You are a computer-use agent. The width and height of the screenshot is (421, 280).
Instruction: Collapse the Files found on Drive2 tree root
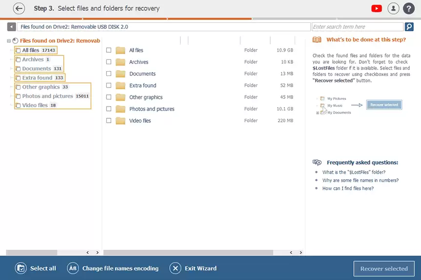click(9, 41)
